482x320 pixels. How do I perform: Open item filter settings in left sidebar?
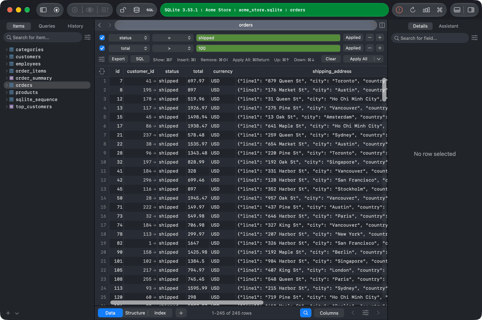pyautogui.click(x=87, y=37)
